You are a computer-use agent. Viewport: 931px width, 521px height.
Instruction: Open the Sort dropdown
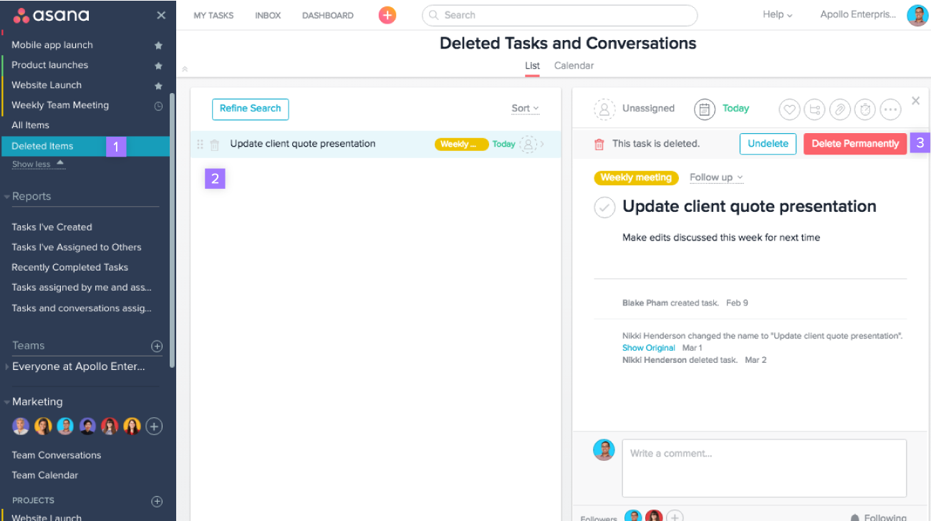coord(525,109)
